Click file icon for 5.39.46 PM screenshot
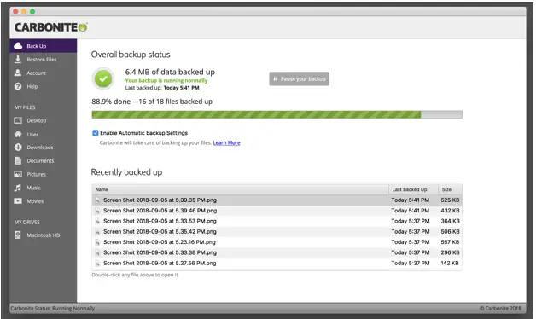536x319 pixels. coord(97,211)
